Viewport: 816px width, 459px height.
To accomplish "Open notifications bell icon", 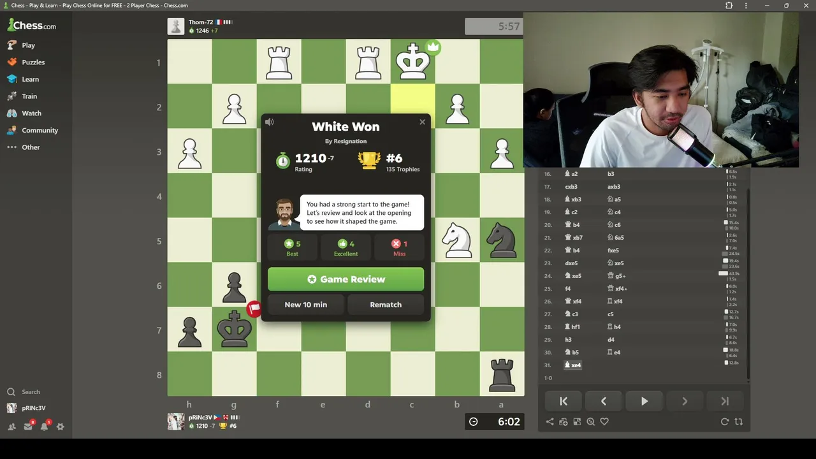I will click(x=44, y=426).
